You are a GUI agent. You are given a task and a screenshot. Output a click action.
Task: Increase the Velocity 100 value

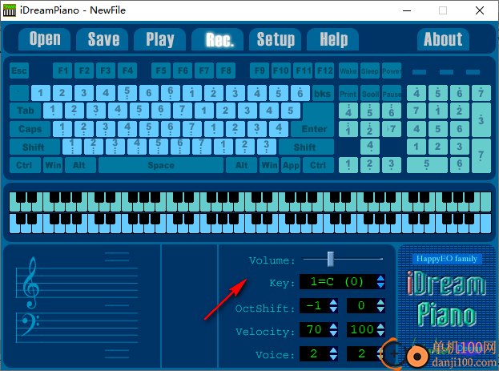(380, 326)
